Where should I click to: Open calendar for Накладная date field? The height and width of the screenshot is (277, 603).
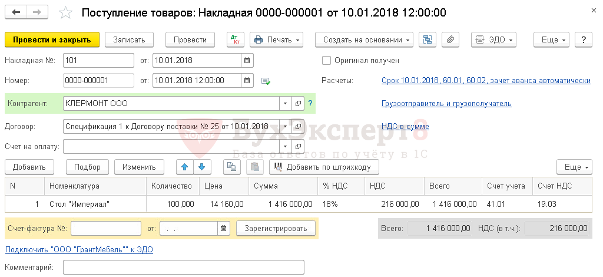tap(247, 60)
